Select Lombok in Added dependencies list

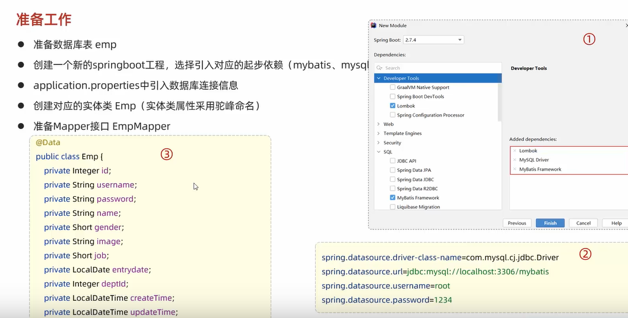528,151
